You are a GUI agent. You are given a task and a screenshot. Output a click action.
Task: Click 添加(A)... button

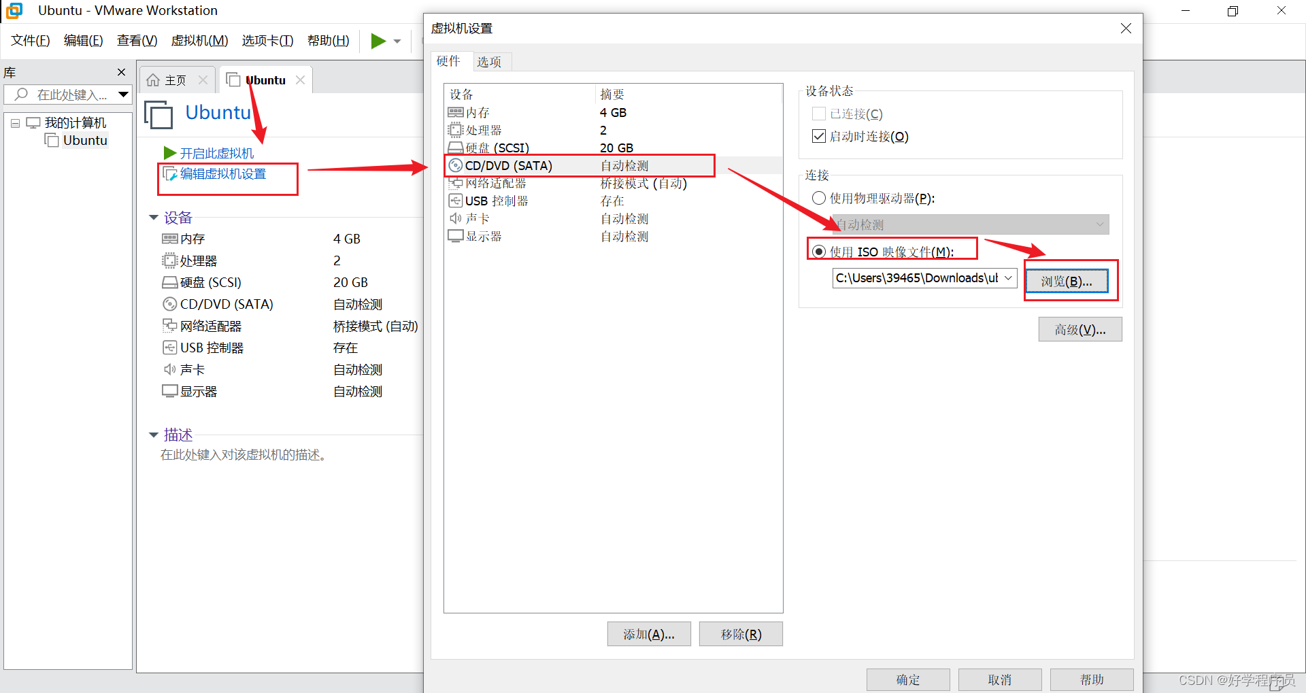coord(649,634)
